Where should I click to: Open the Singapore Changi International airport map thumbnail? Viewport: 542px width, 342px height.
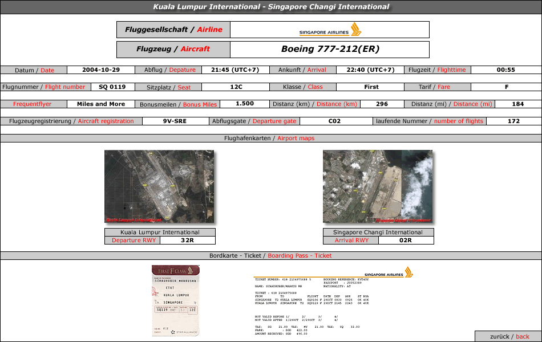(378, 186)
